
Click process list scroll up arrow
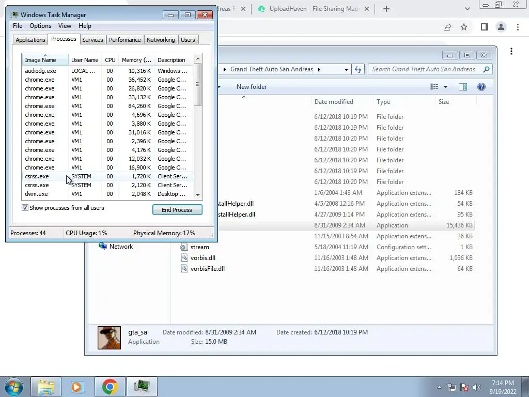point(198,59)
